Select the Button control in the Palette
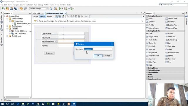Viewport: 188px width, 106px height. tap(169, 34)
